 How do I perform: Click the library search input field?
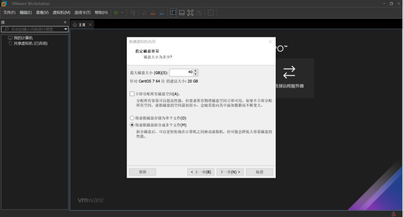tap(34, 29)
